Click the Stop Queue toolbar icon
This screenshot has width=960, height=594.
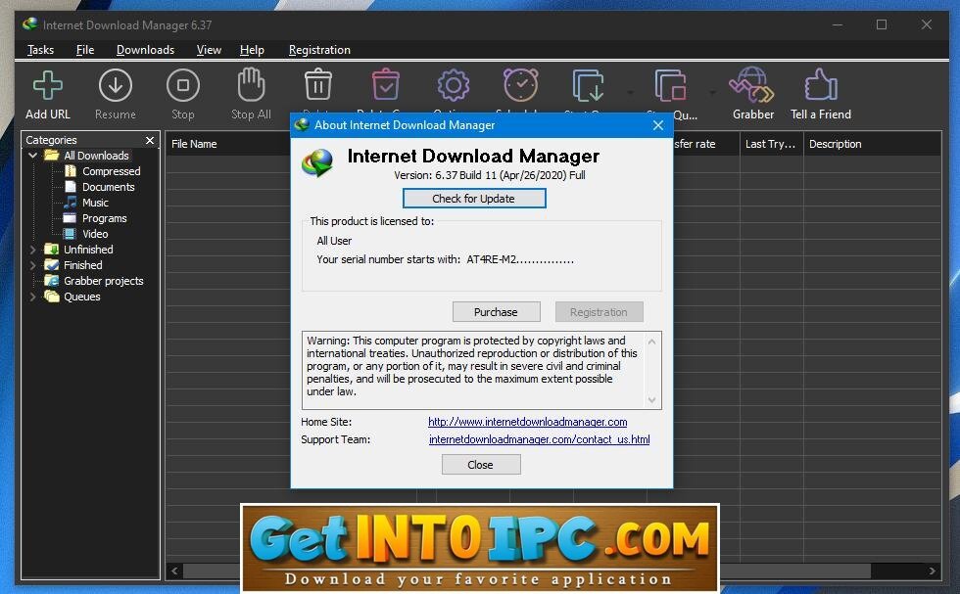point(670,85)
